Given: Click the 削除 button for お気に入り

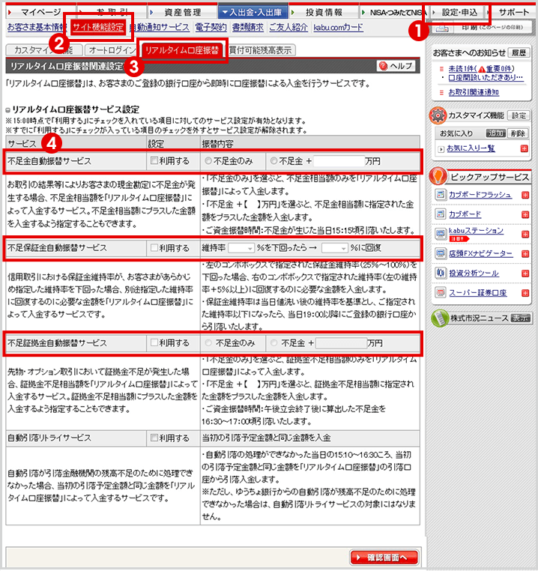Looking at the screenshot, I should click(x=517, y=133).
